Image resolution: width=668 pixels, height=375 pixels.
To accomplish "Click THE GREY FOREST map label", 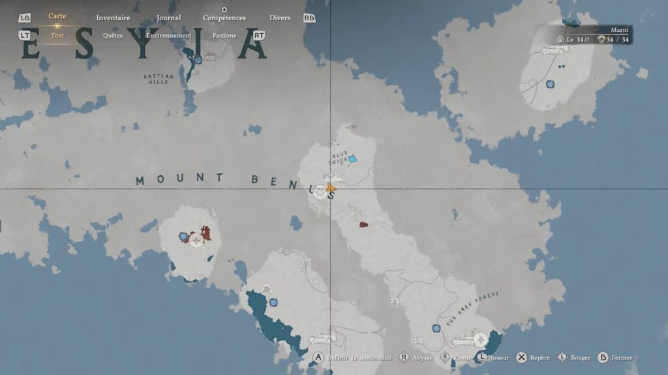I will 472,309.
